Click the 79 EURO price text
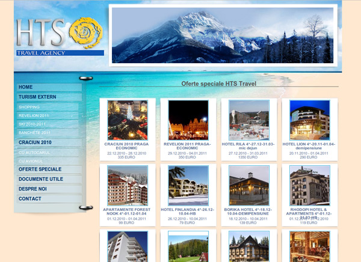The width and height of the screenshot is (361, 262). click(x=187, y=223)
